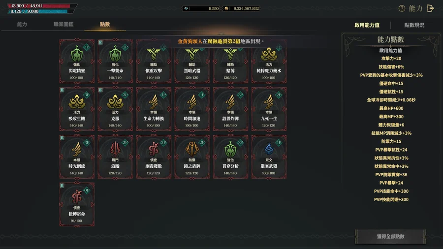Image resolution: width=443 pixels, height=249 pixels.
Task: Switch to the 職業圖鑑 tab
Action: (x=63, y=24)
